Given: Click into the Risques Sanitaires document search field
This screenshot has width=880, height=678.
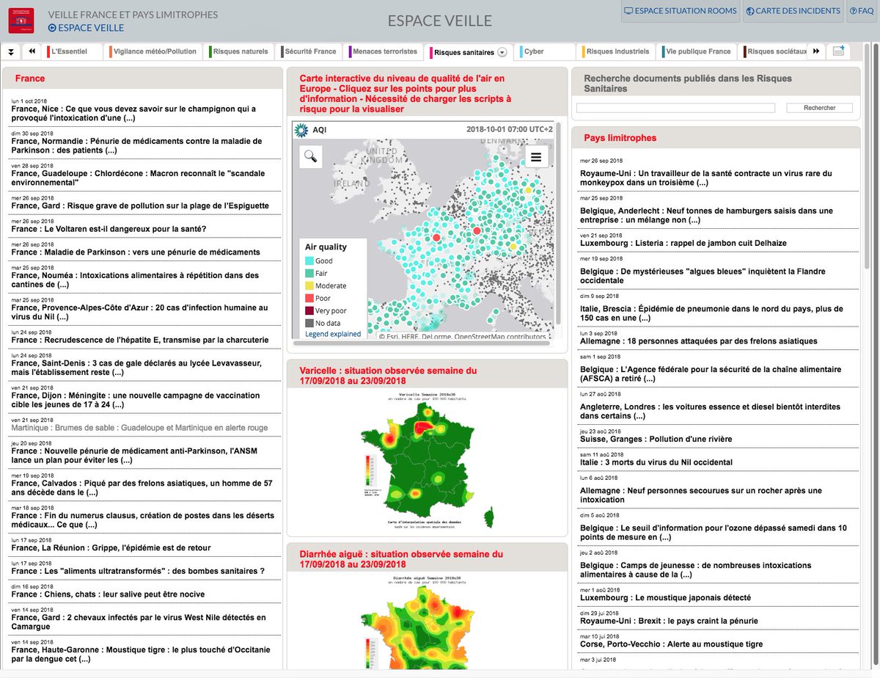Looking at the screenshot, I should click(x=675, y=108).
